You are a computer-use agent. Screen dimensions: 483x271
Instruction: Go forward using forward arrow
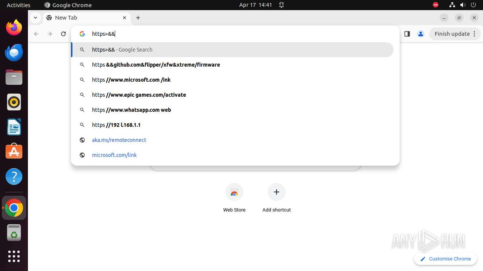pos(50,34)
